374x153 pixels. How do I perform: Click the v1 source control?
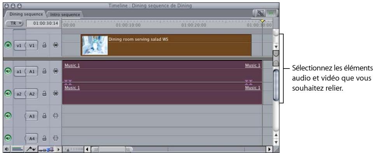[x=19, y=45]
